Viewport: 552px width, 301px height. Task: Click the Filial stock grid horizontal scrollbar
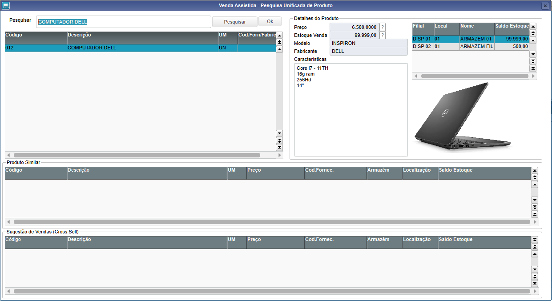tap(475, 76)
